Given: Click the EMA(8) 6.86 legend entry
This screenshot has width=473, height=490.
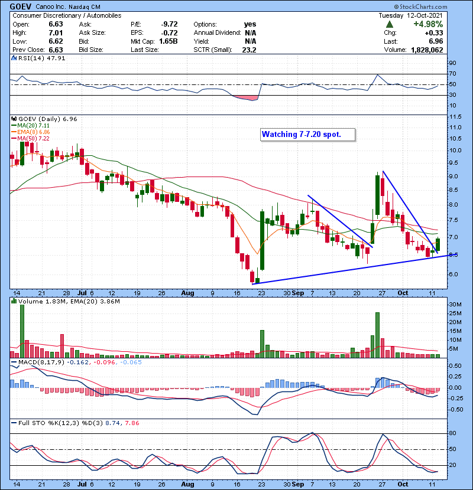Looking at the screenshot, I should tap(30, 132).
